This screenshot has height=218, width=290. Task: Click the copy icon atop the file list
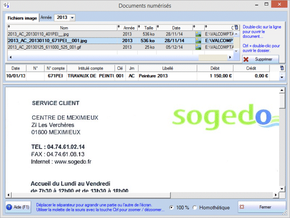point(235,27)
